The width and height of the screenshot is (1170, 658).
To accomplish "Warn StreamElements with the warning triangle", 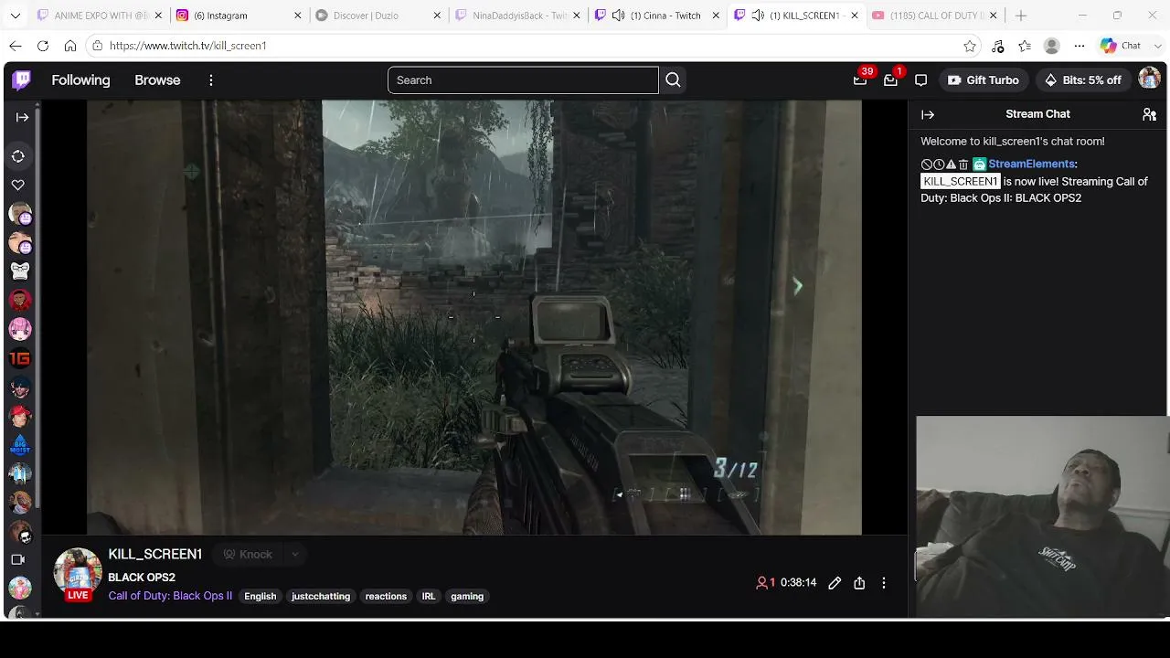I will [x=951, y=164].
